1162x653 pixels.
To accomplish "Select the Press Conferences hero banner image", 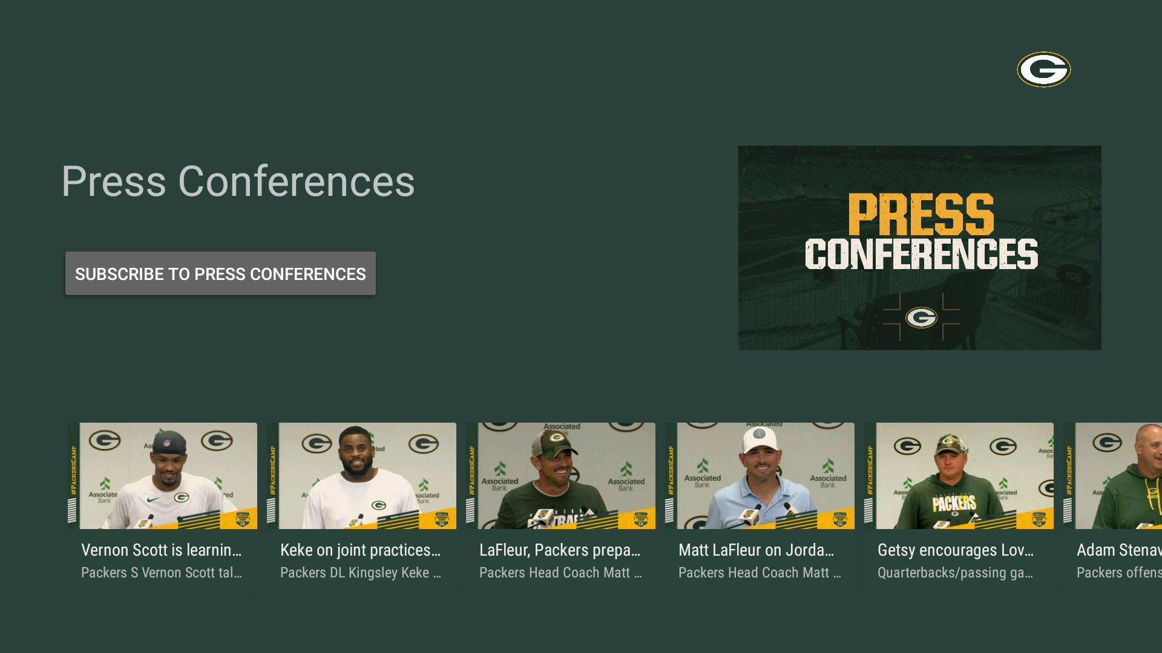I will pos(920,247).
